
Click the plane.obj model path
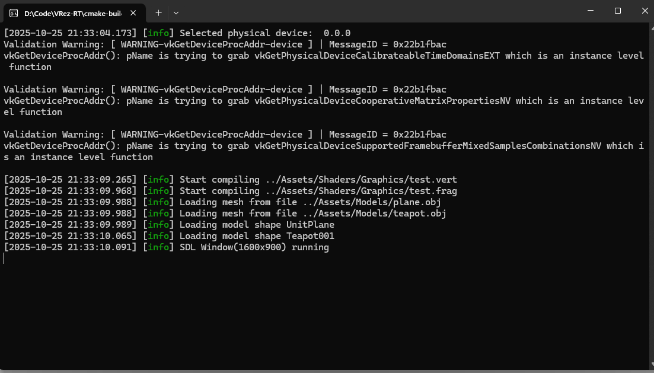pos(366,202)
